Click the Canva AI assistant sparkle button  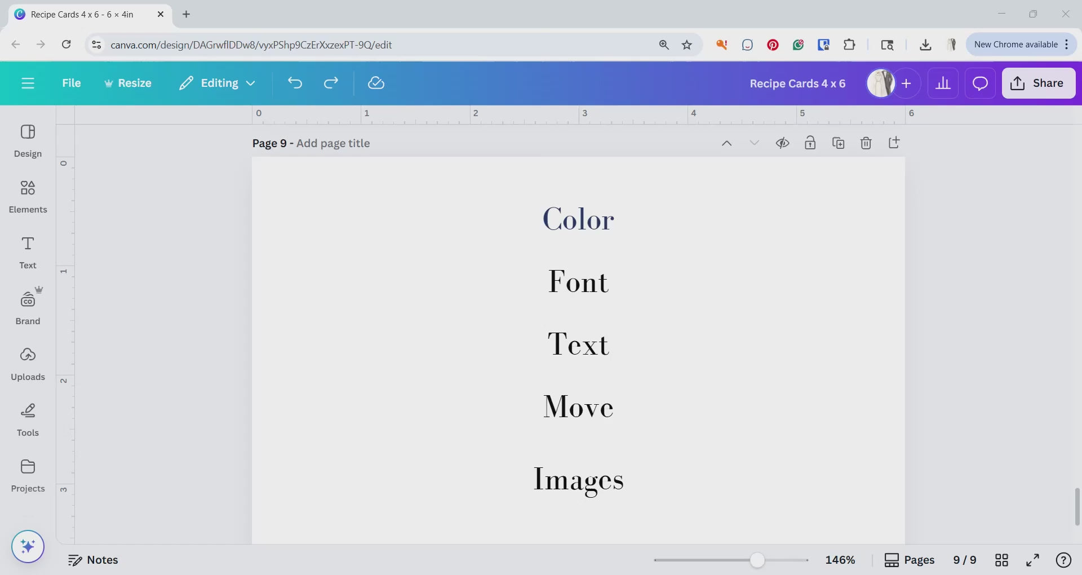pos(28,546)
